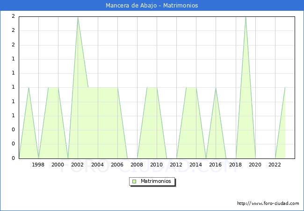304x211 pixels.
Task: Click the green Matrimonios legend swatch
Action: 134,181
